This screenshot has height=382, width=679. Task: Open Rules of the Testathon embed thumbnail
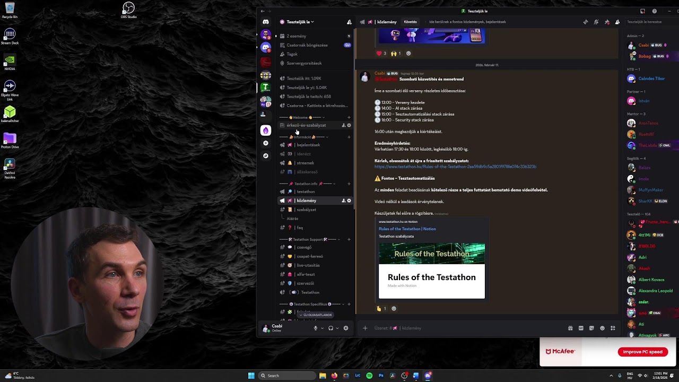[432, 271]
